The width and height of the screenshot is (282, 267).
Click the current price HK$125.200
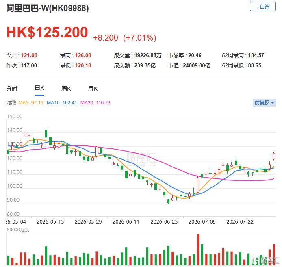tap(47, 33)
